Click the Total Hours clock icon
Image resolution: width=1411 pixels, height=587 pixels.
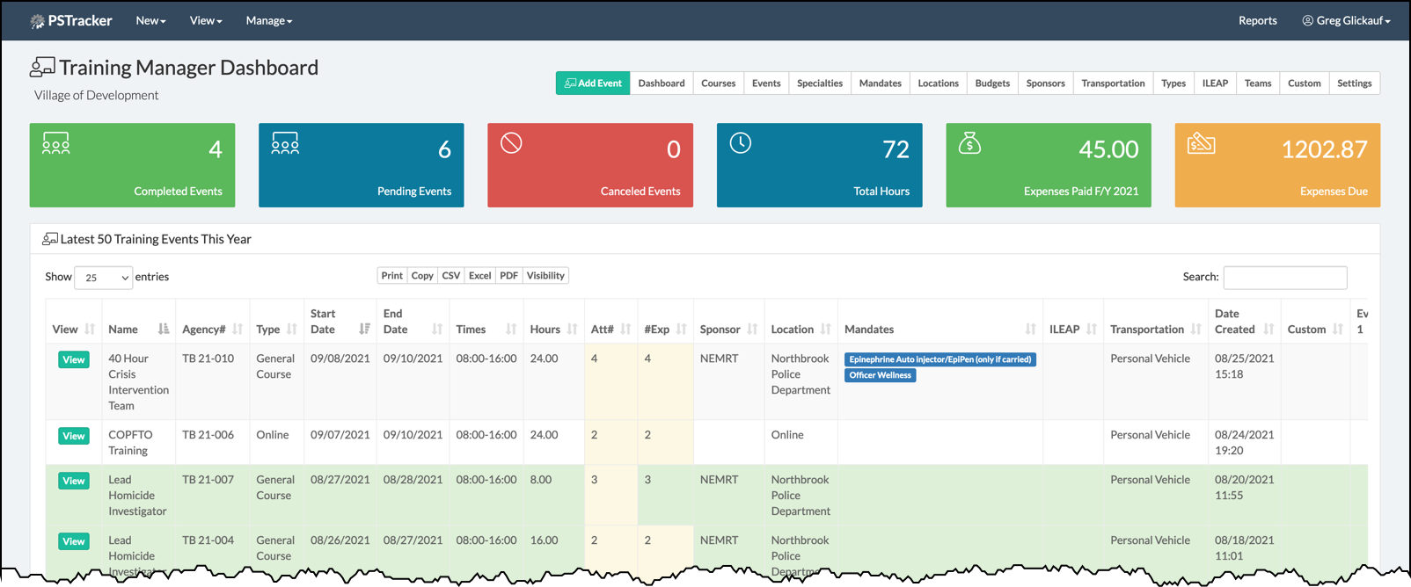point(741,143)
